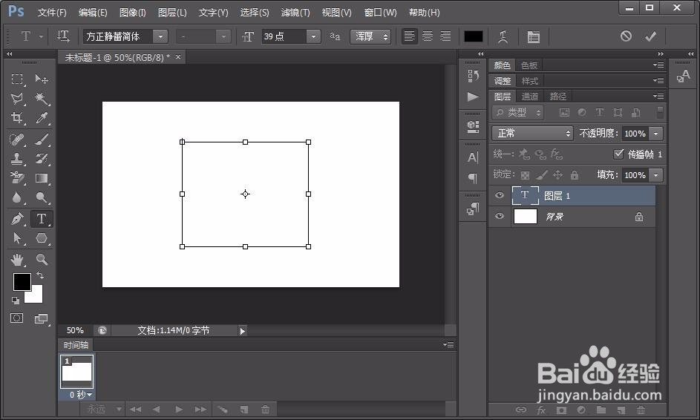Viewport: 700px width, 420px height.
Task: Select the Crop tool
Action: [17, 118]
